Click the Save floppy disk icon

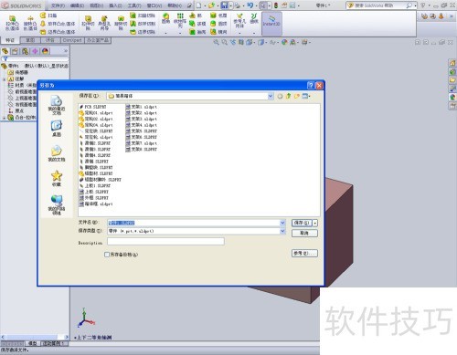point(225,5)
